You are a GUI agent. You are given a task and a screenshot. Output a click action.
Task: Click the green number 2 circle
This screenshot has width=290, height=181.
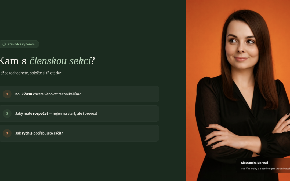(7, 114)
